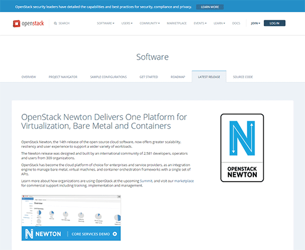Expand the Events dropdown menu
The image size is (305, 250).
tap(200, 23)
